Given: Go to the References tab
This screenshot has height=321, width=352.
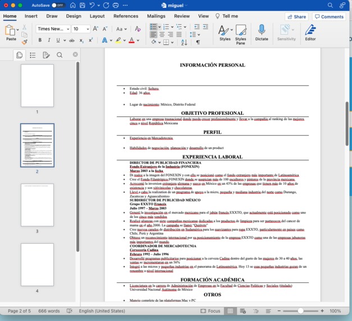Looking at the screenshot, I should pos(126,16).
